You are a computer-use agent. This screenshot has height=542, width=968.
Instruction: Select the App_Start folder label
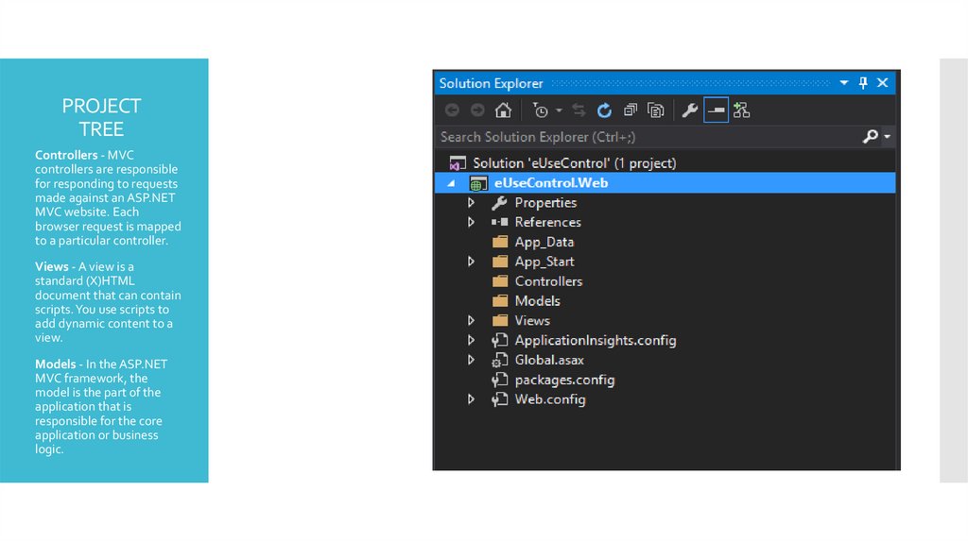(x=544, y=263)
